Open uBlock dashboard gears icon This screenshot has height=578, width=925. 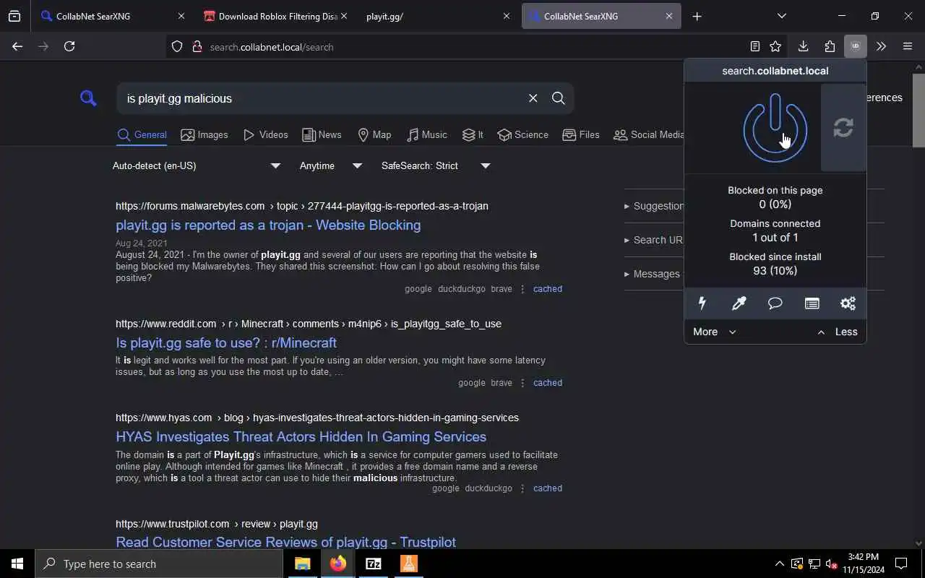tap(848, 303)
